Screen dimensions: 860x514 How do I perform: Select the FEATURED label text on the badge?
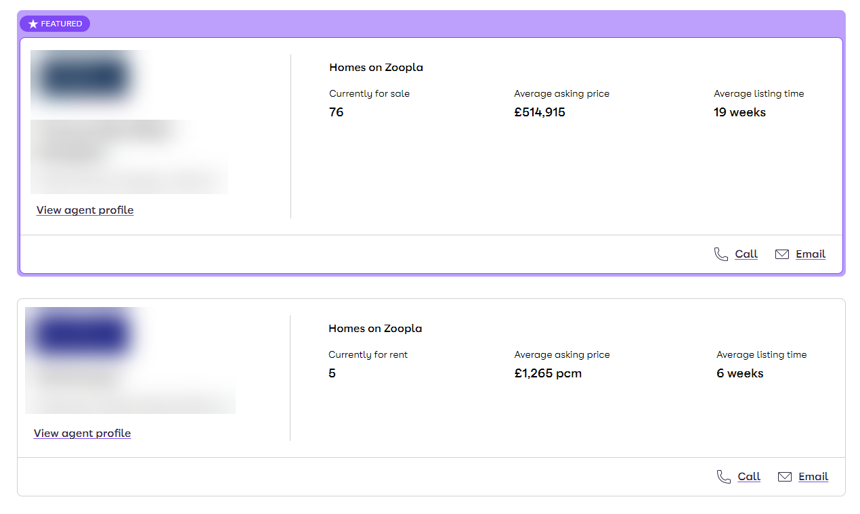coord(62,24)
